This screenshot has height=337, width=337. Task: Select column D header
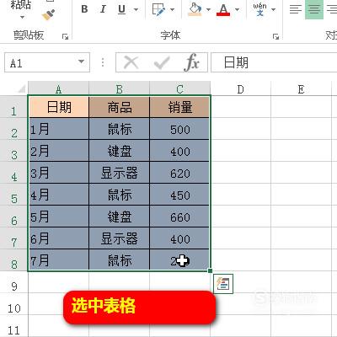[x=241, y=89]
